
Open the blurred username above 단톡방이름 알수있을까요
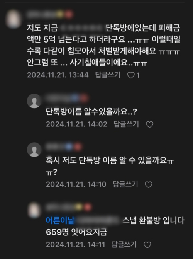click(x=67, y=98)
